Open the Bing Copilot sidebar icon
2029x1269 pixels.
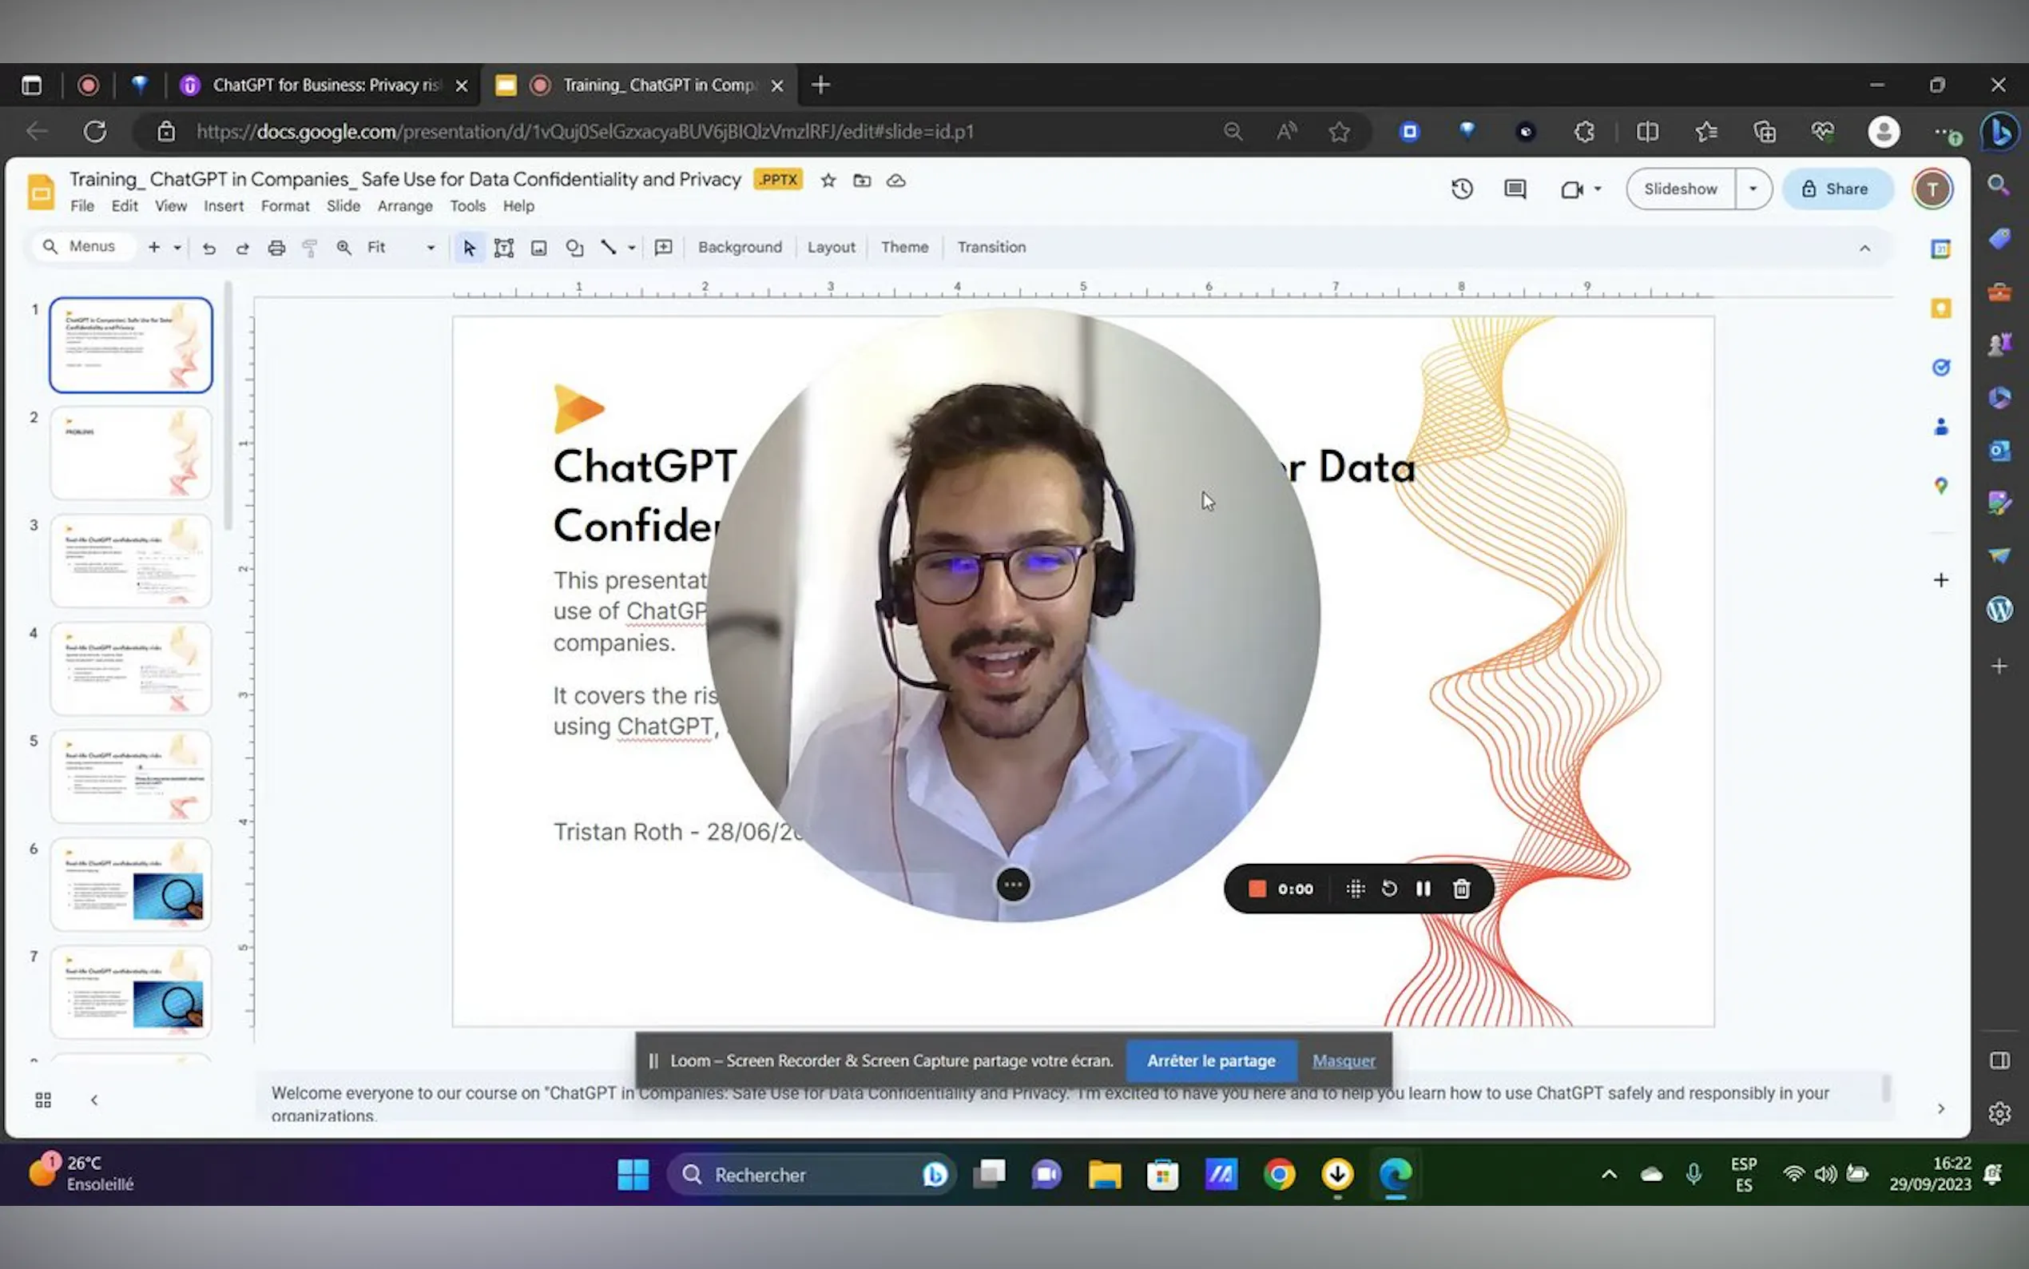click(2000, 132)
